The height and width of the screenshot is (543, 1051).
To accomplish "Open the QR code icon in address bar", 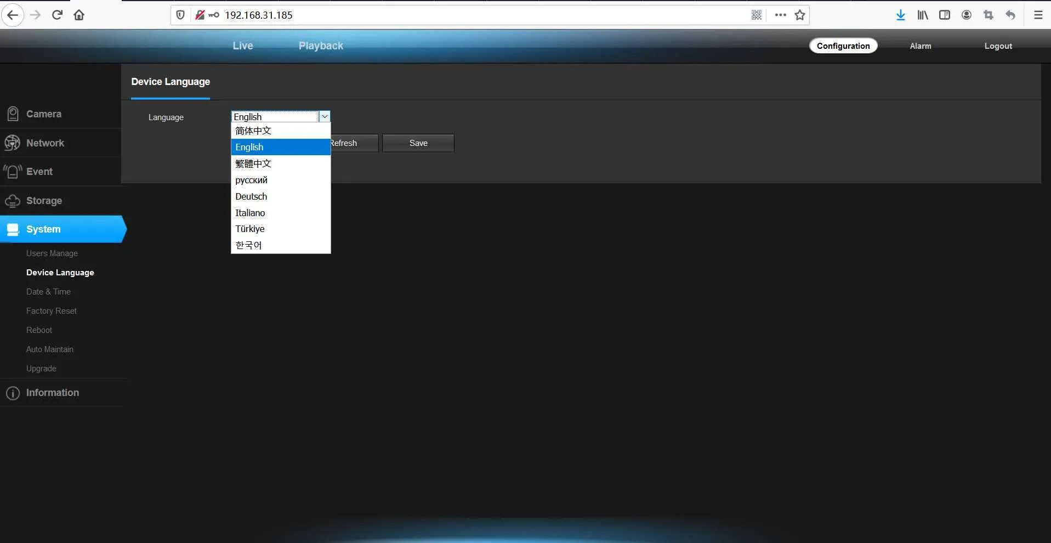I will pyautogui.click(x=757, y=15).
